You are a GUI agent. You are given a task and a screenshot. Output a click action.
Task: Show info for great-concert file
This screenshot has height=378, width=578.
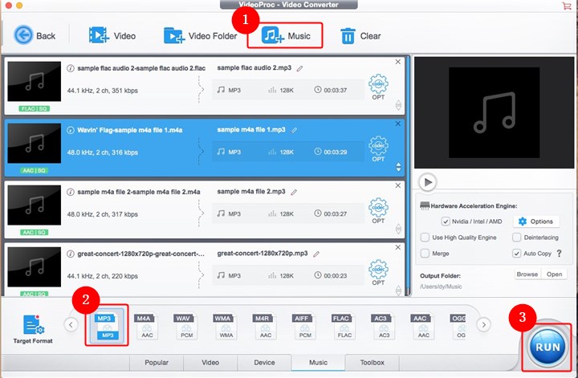tap(71, 254)
